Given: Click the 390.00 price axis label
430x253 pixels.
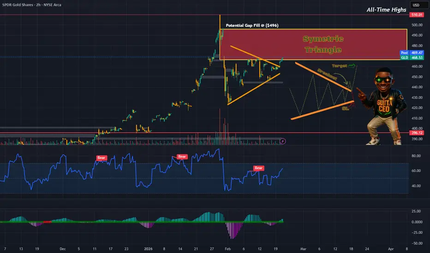Looking at the screenshot, I should [x=417, y=139].
